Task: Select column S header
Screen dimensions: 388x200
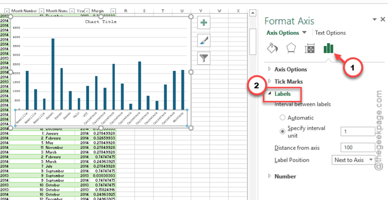Action: (x=144, y=11)
